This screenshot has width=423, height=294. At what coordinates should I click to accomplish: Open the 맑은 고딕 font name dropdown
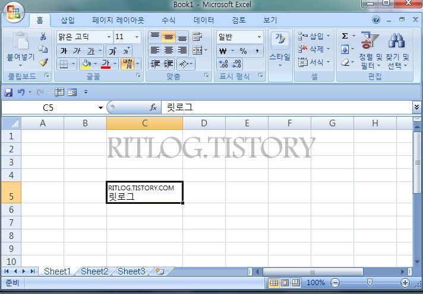(109, 37)
